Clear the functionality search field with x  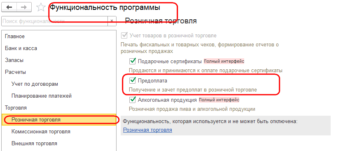tap(112, 21)
